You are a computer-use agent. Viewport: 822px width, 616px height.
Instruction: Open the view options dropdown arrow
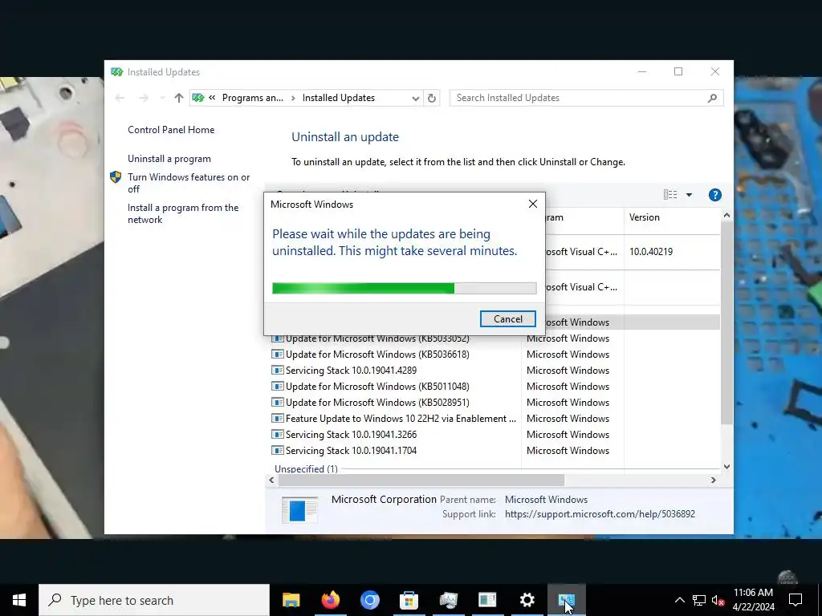tap(689, 195)
